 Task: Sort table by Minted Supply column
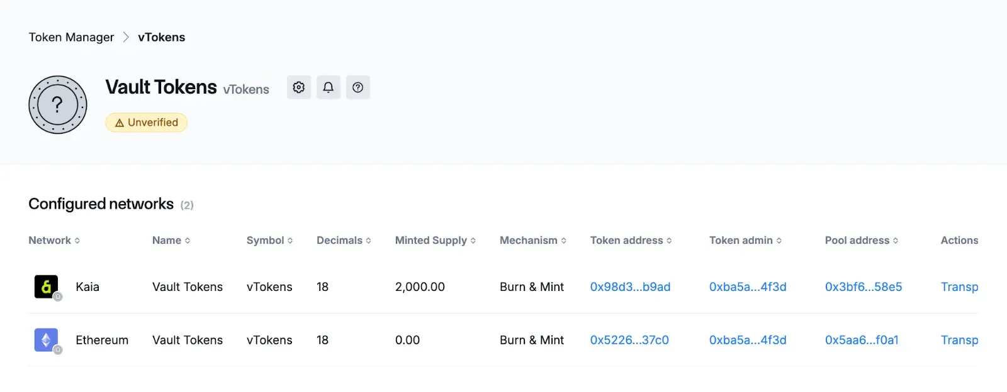click(435, 241)
